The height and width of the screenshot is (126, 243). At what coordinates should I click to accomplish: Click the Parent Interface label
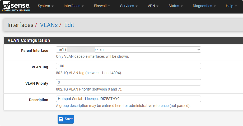[35, 51]
